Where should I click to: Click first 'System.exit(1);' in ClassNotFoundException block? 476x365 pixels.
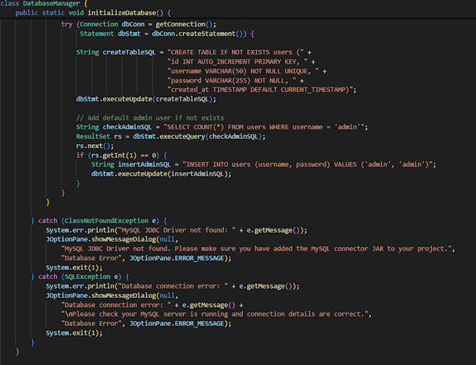pyautogui.click(x=74, y=267)
